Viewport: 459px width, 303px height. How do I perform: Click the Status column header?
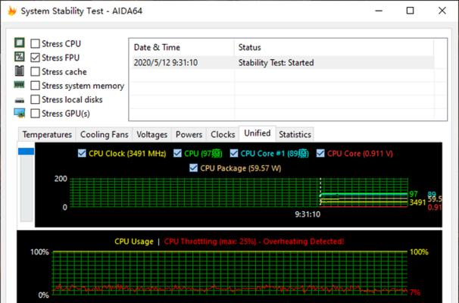click(334, 48)
